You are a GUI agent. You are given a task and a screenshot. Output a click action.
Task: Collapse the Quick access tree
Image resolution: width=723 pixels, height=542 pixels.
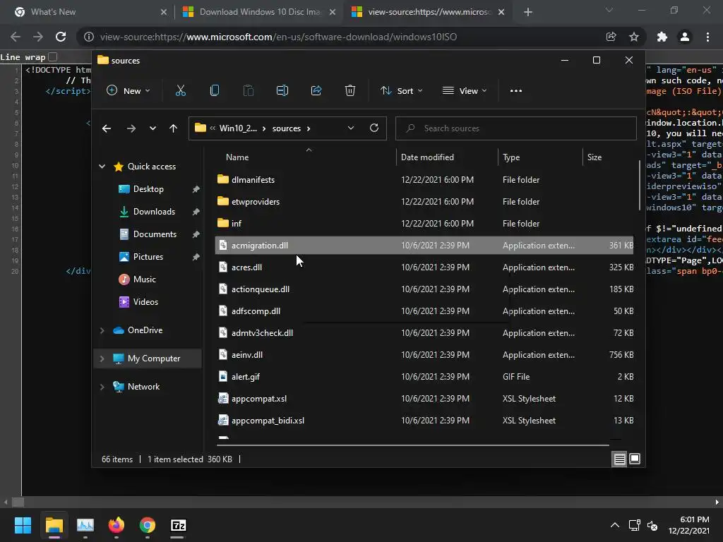coord(102,167)
